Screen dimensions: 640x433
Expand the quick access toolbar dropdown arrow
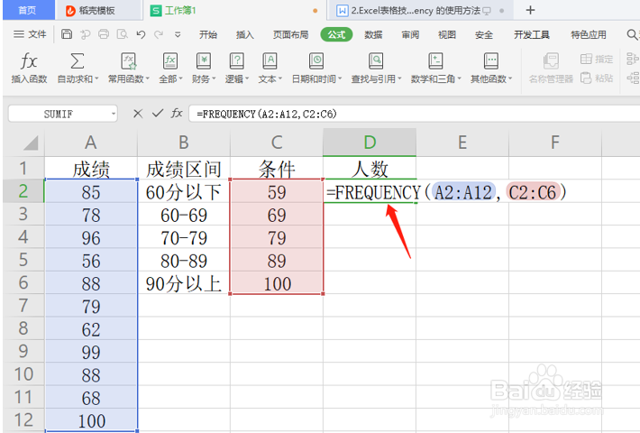click(x=178, y=34)
